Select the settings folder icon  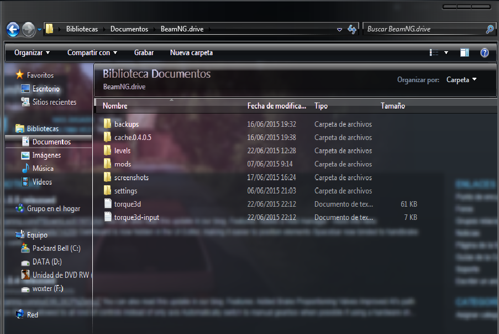108,190
